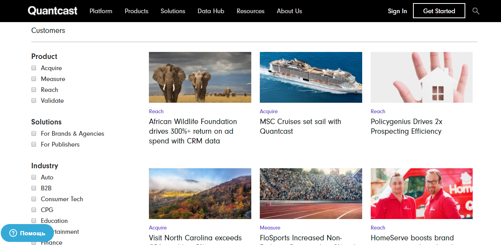The image size is (501, 245).
Task: Check the Acquire product filter
Action: click(x=34, y=68)
